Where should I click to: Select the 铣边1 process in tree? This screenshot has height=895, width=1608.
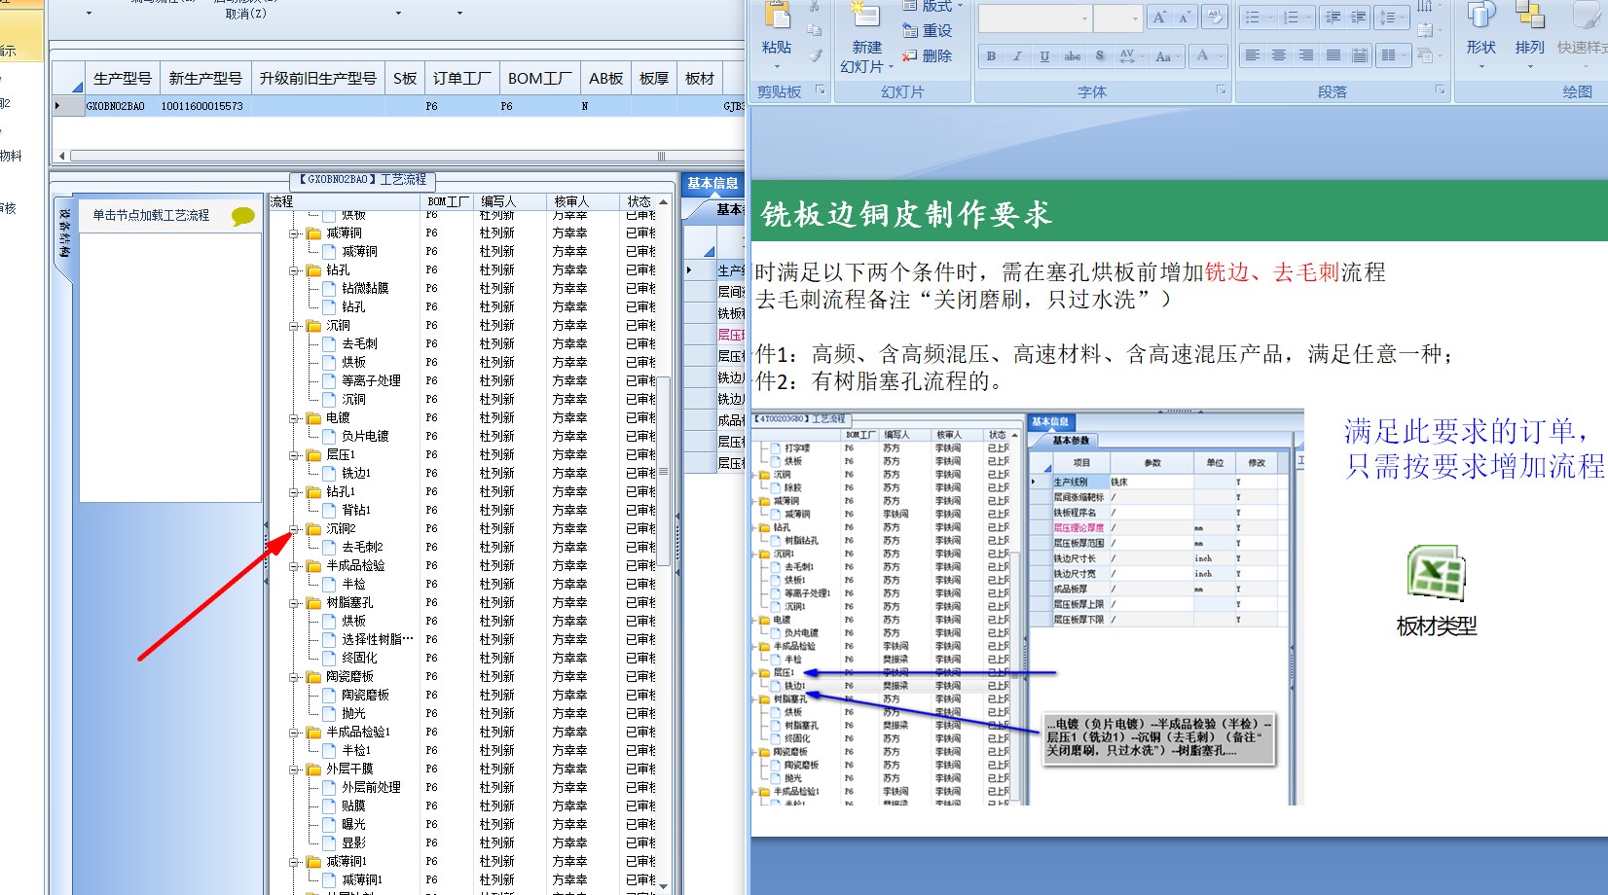point(356,474)
